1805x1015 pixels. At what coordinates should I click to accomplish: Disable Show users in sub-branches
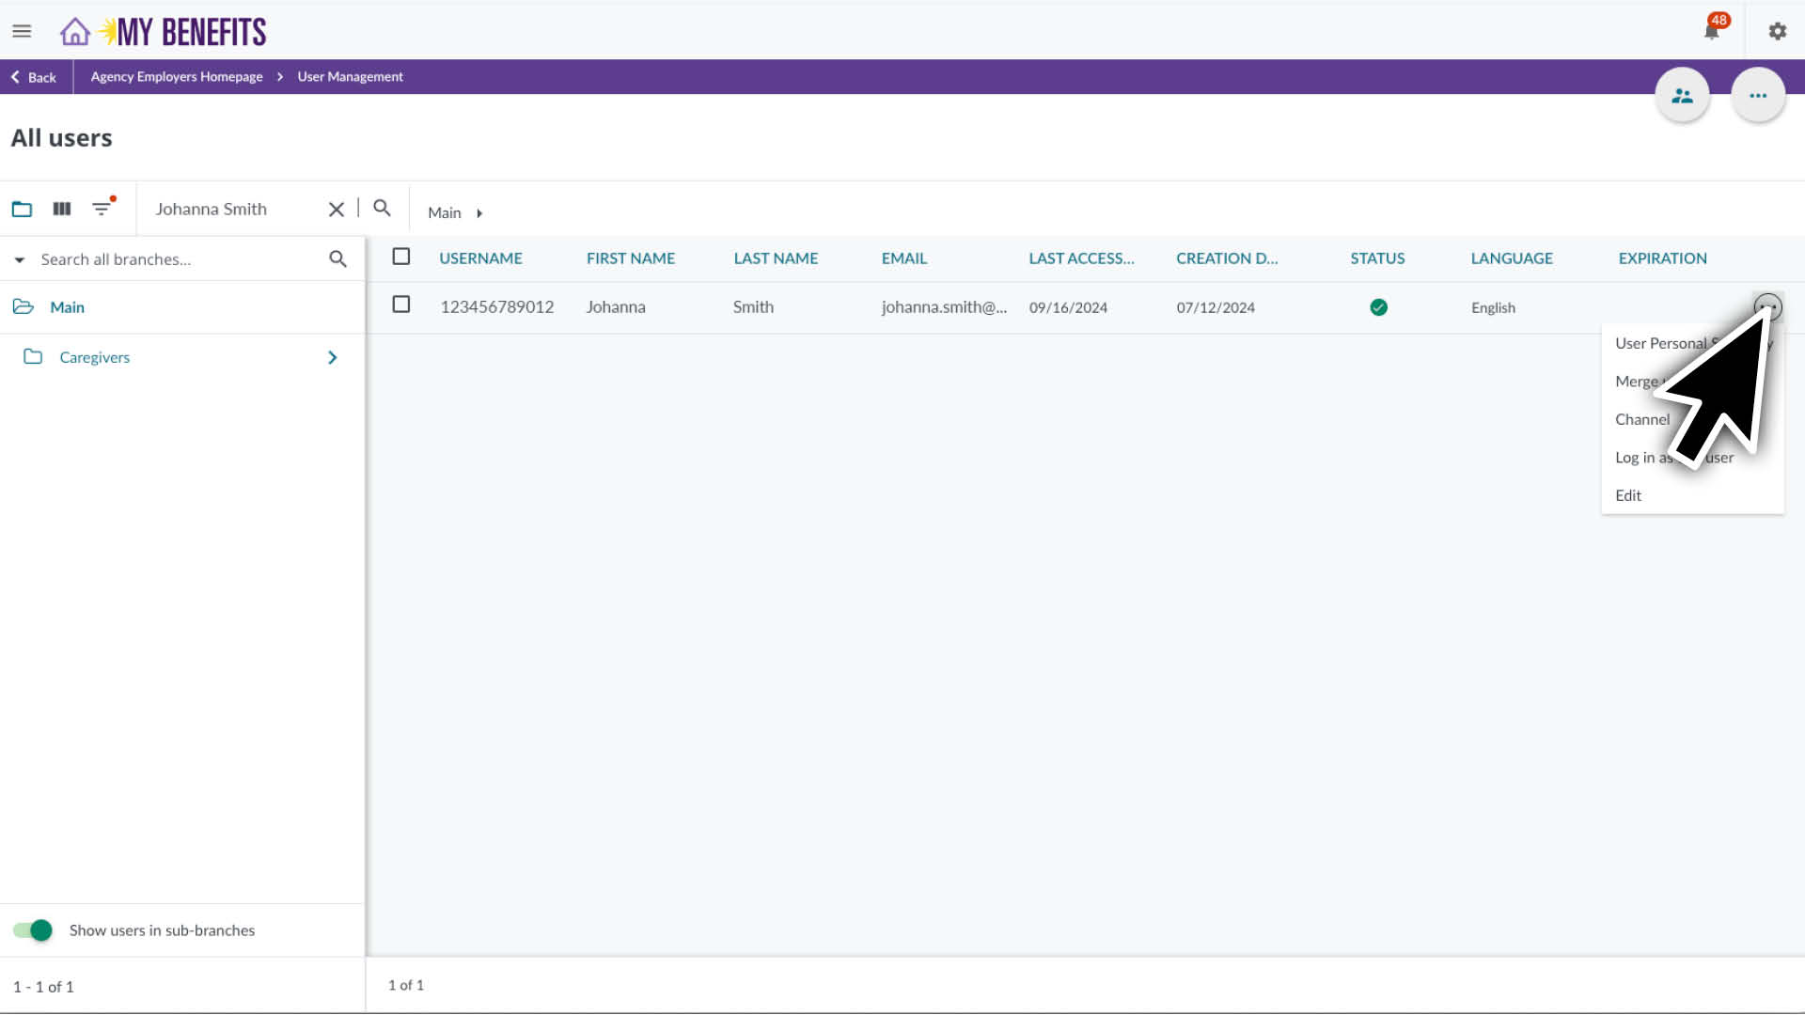pyautogui.click(x=33, y=929)
